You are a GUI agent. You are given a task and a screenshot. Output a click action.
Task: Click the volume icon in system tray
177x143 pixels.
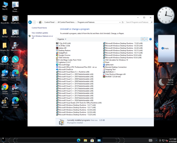[167, 141]
